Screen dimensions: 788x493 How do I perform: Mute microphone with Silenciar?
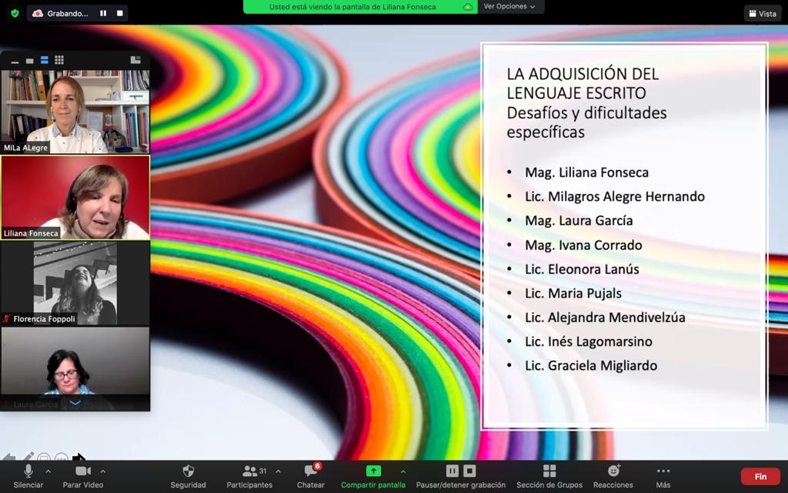[28, 476]
